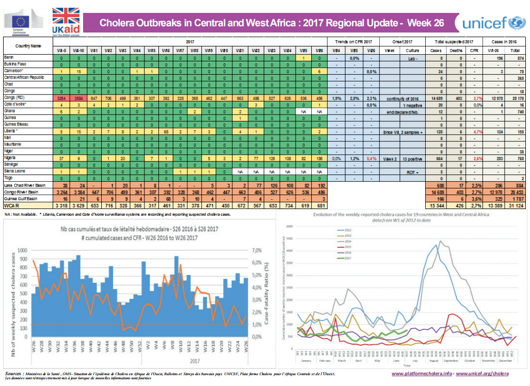Expand the Trends on CFR 2017 section

point(355,41)
